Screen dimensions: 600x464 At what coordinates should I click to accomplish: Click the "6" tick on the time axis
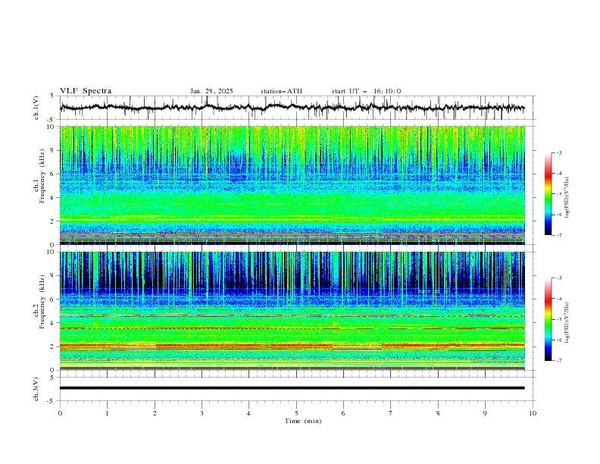coord(343,413)
